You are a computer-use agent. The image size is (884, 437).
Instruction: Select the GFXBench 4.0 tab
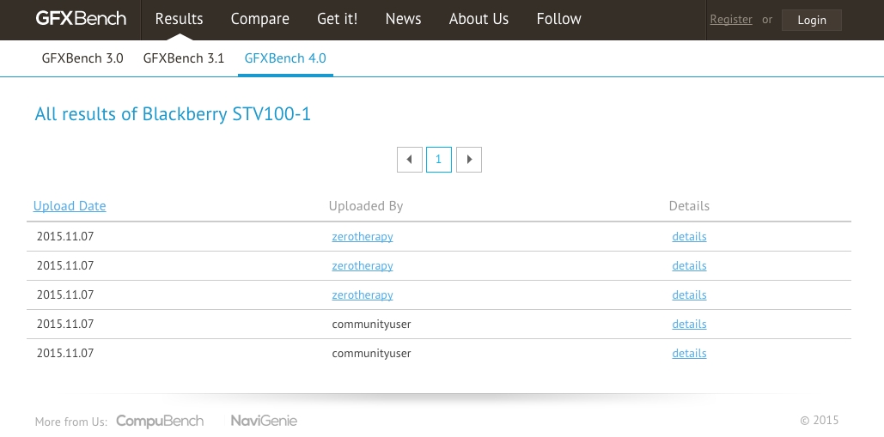pyautogui.click(x=285, y=58)
